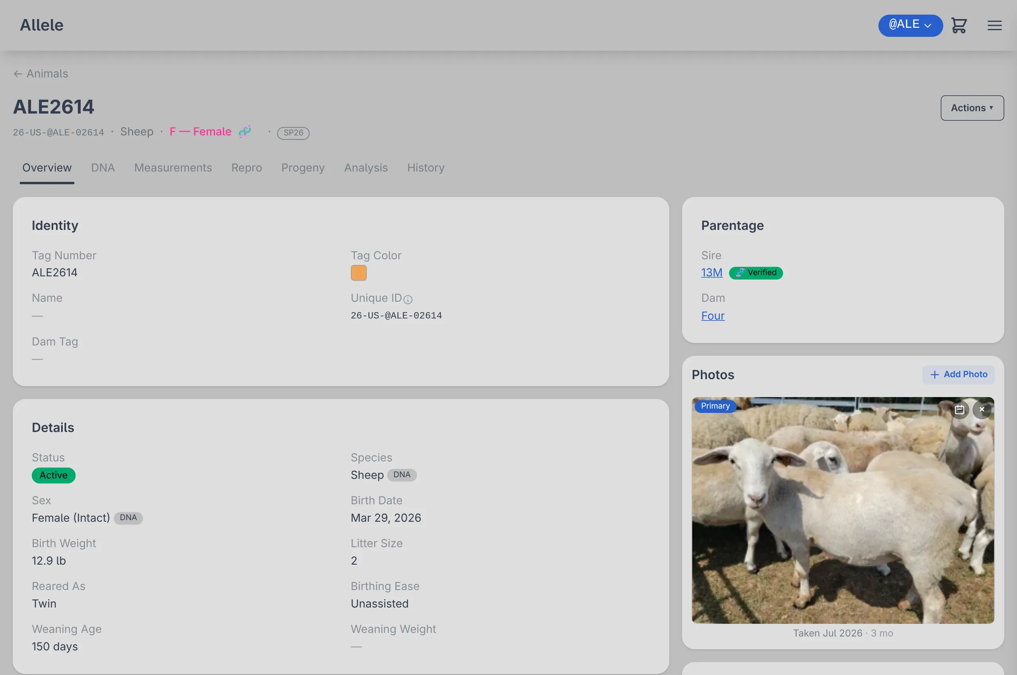The height and width of the screenshot is (675, 1017).
Task: Remove the primary photo with the X icon
Action: tap(982, 409)
